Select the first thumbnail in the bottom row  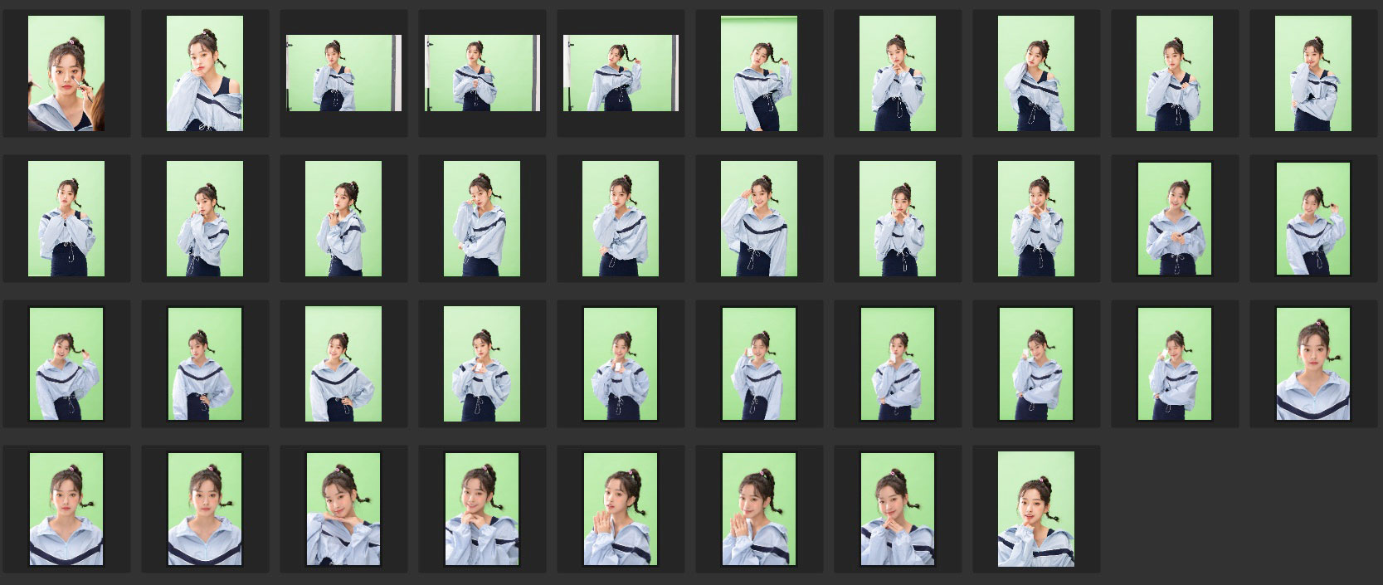click(66, 509)
